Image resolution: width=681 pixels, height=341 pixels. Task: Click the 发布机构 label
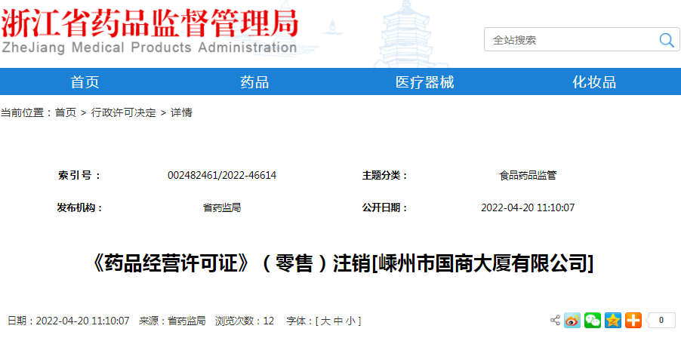80,207
